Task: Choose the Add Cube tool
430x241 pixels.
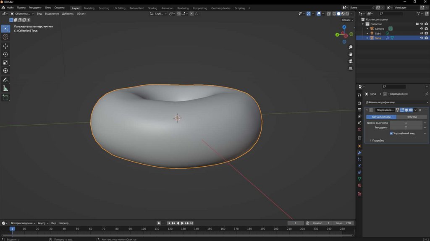Action: click(x=5, y=97)
